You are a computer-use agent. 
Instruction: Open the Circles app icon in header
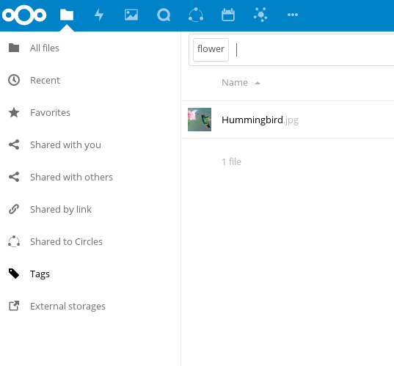click(x=196, y=15)
